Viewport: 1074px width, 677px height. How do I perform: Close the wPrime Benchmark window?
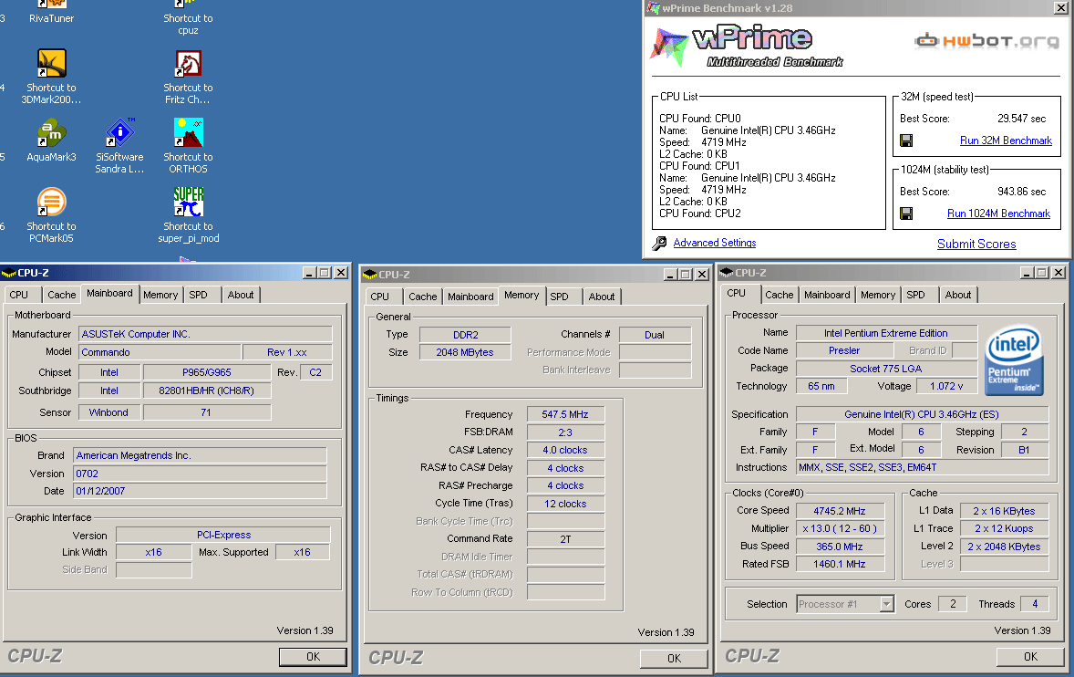(1059, 7)
